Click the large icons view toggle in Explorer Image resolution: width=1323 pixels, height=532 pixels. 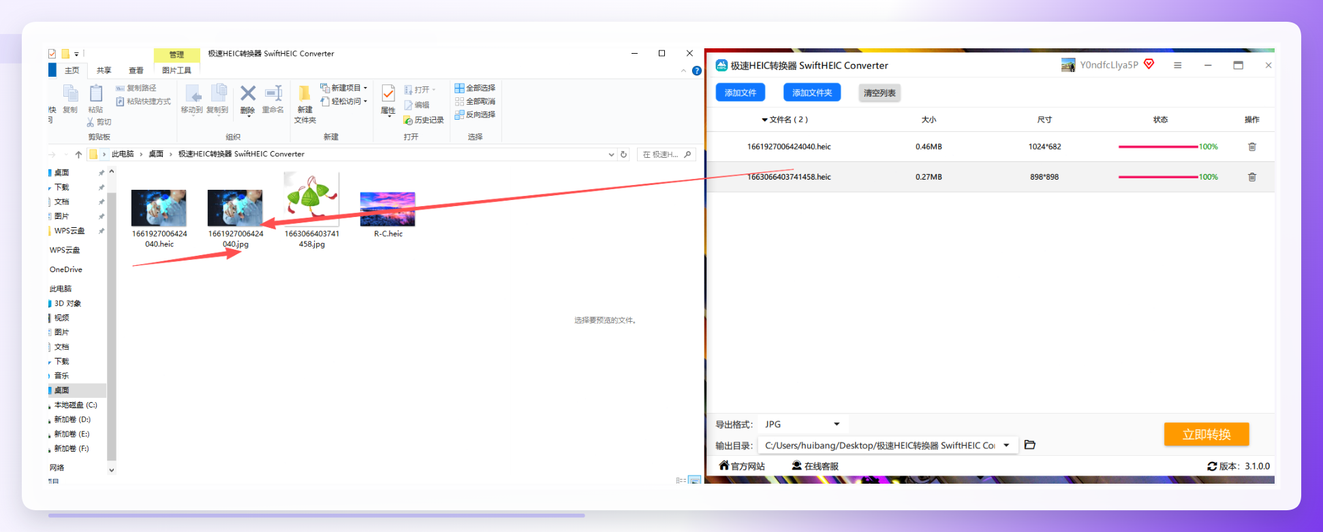[x=695, y=480]
